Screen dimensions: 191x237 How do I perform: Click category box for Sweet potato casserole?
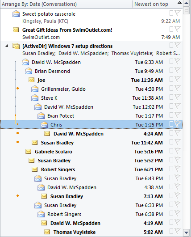pyautogui.click(x=171, y=13)
